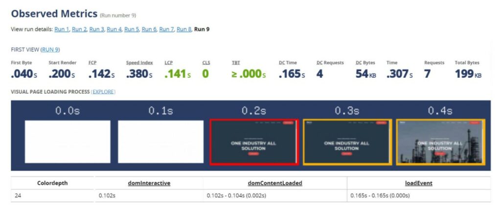Click the DC Requests label
The width and height of the screenshot is (501, 209).
330,63
